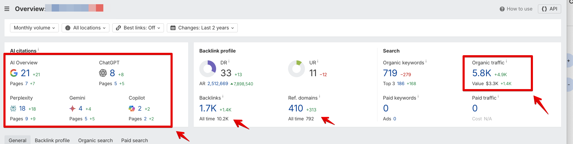The image size is (573, 144).
Task: Click the Paid keywords info icon
Action: coord(418,97)
